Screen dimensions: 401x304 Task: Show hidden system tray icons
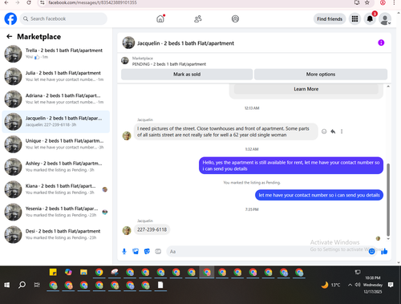tap(350, 285)
